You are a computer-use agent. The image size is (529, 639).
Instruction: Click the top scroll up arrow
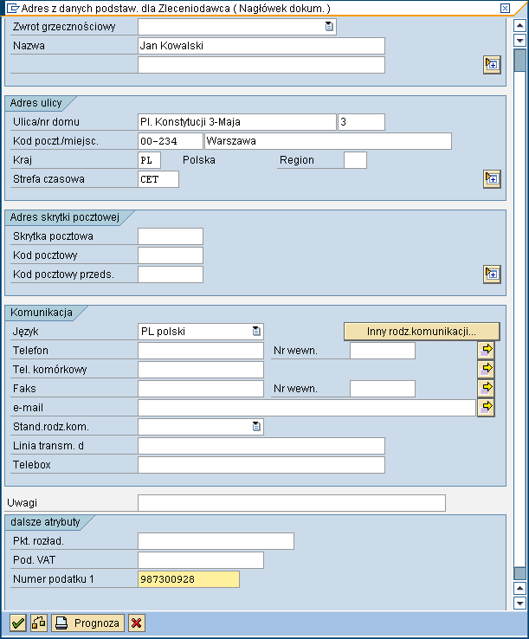(x=519, y=26)
